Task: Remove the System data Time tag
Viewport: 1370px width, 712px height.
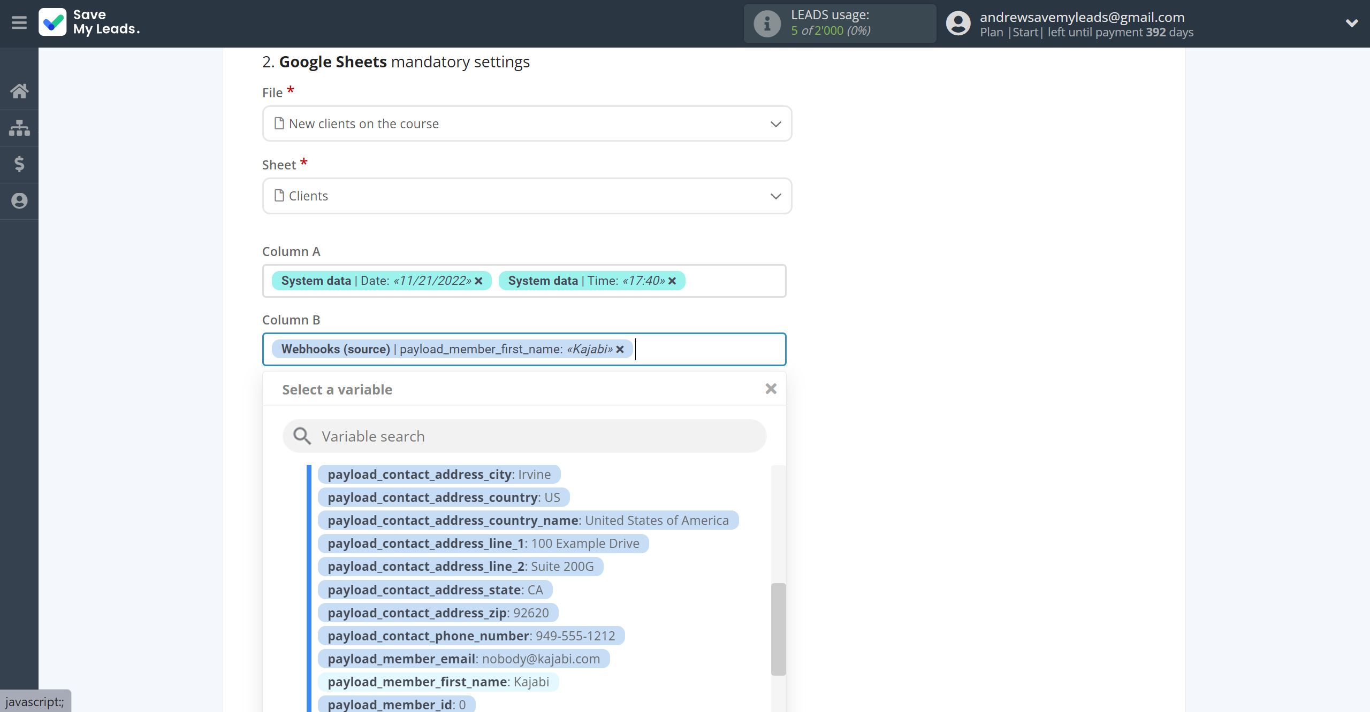Action: pos(672,281)
